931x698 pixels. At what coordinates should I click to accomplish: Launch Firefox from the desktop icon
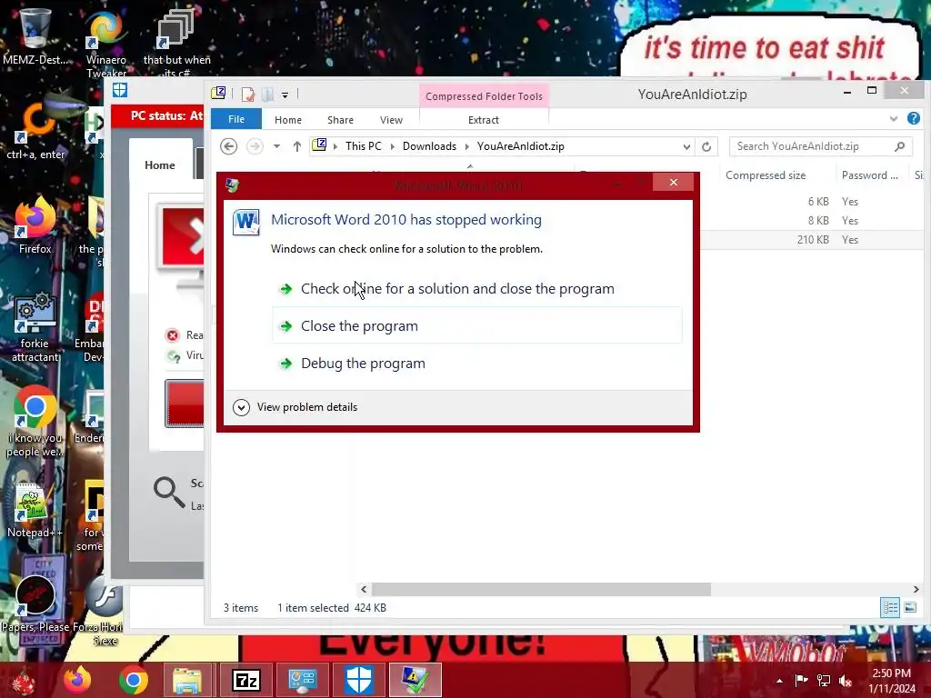point(35,225)
